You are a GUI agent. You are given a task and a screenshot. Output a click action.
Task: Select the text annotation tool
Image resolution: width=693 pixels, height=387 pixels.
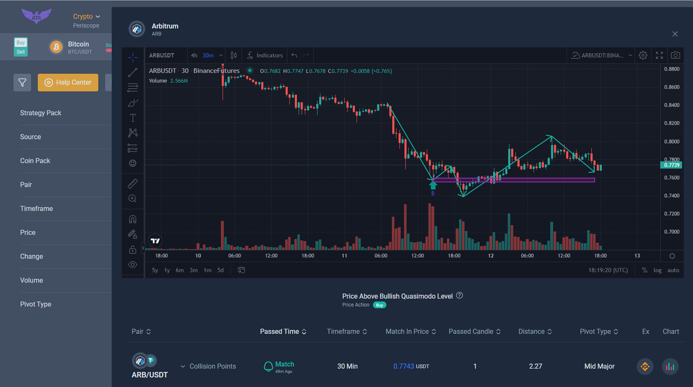pos(133,118)
